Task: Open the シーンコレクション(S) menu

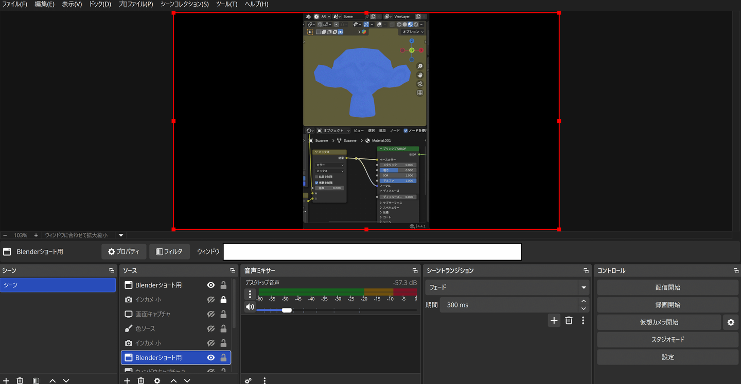Action: [x=184, y=4]
